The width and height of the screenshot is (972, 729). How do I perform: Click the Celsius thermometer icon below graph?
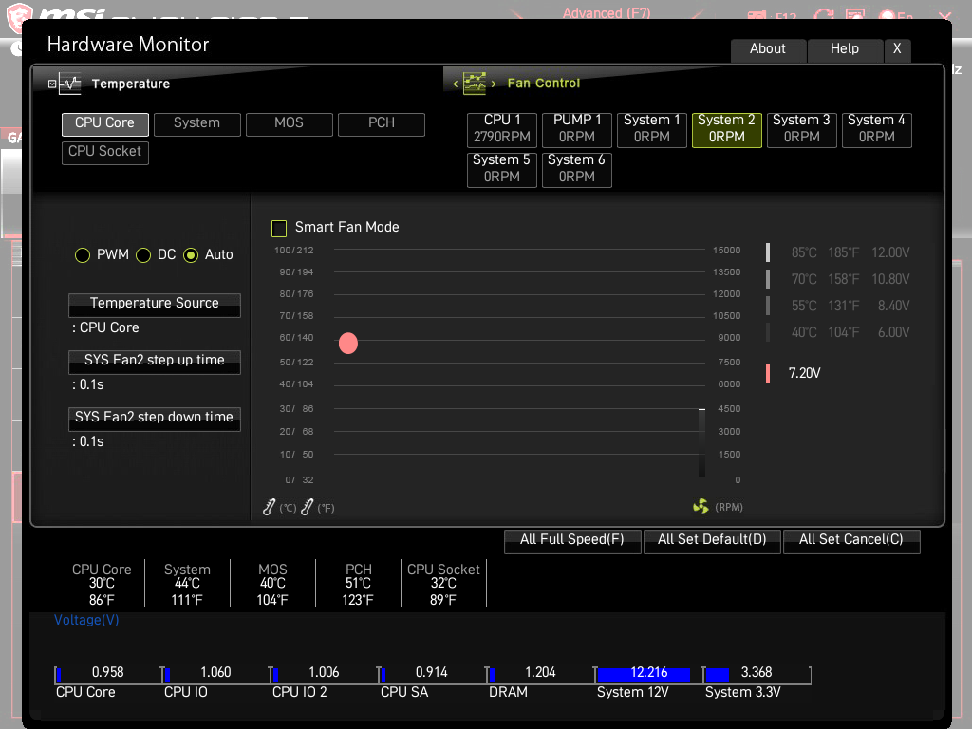[x=269, y=507]
